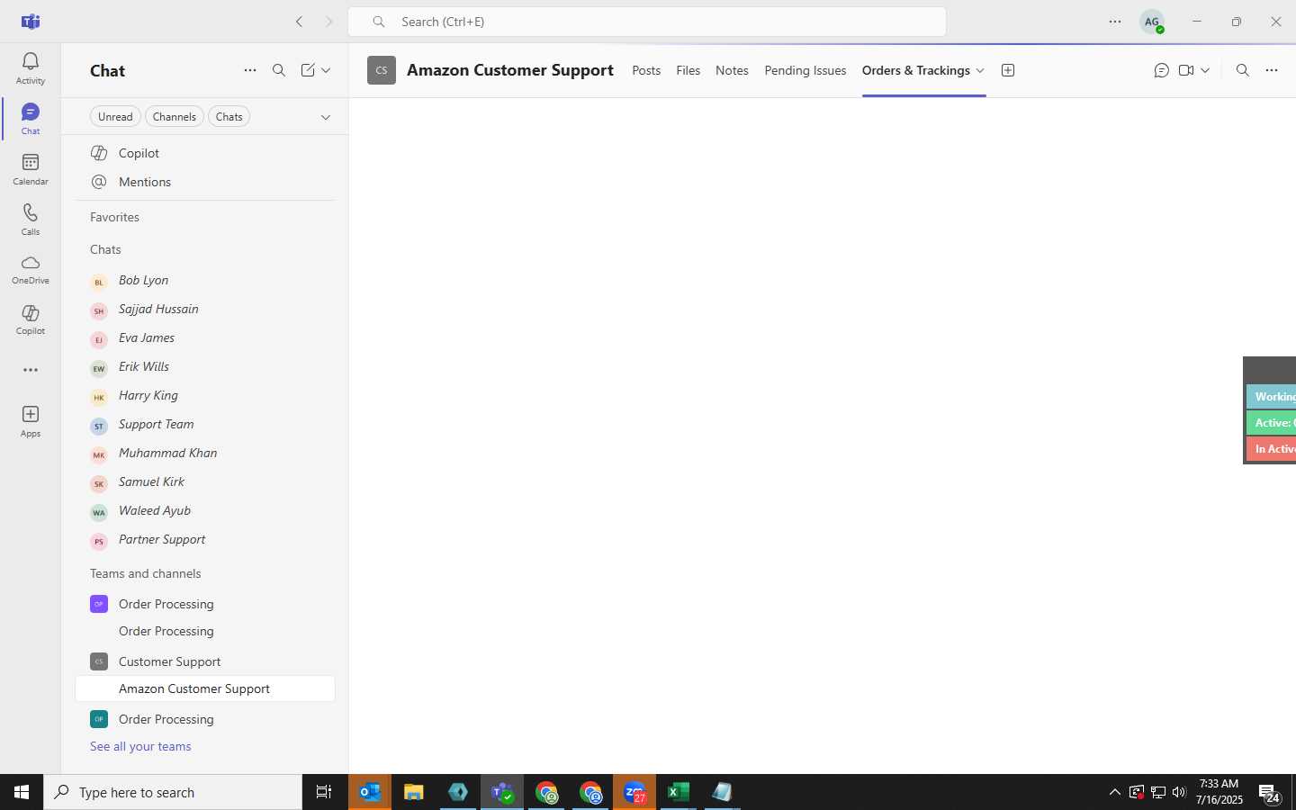
Task: Open the Chat section in the left rail
Action: pos(30,119)
